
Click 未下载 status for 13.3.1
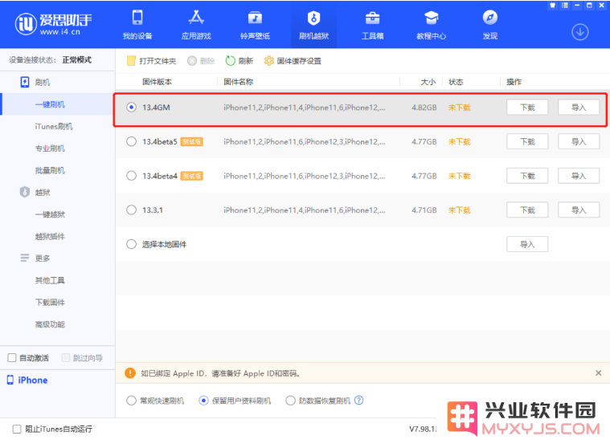pos(459,210)
